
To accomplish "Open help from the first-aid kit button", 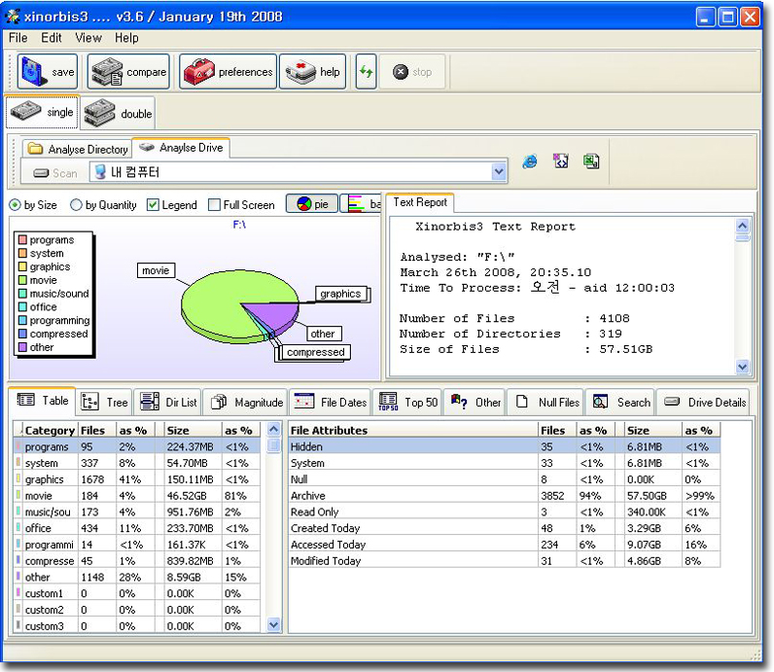I will coord(313,72).
